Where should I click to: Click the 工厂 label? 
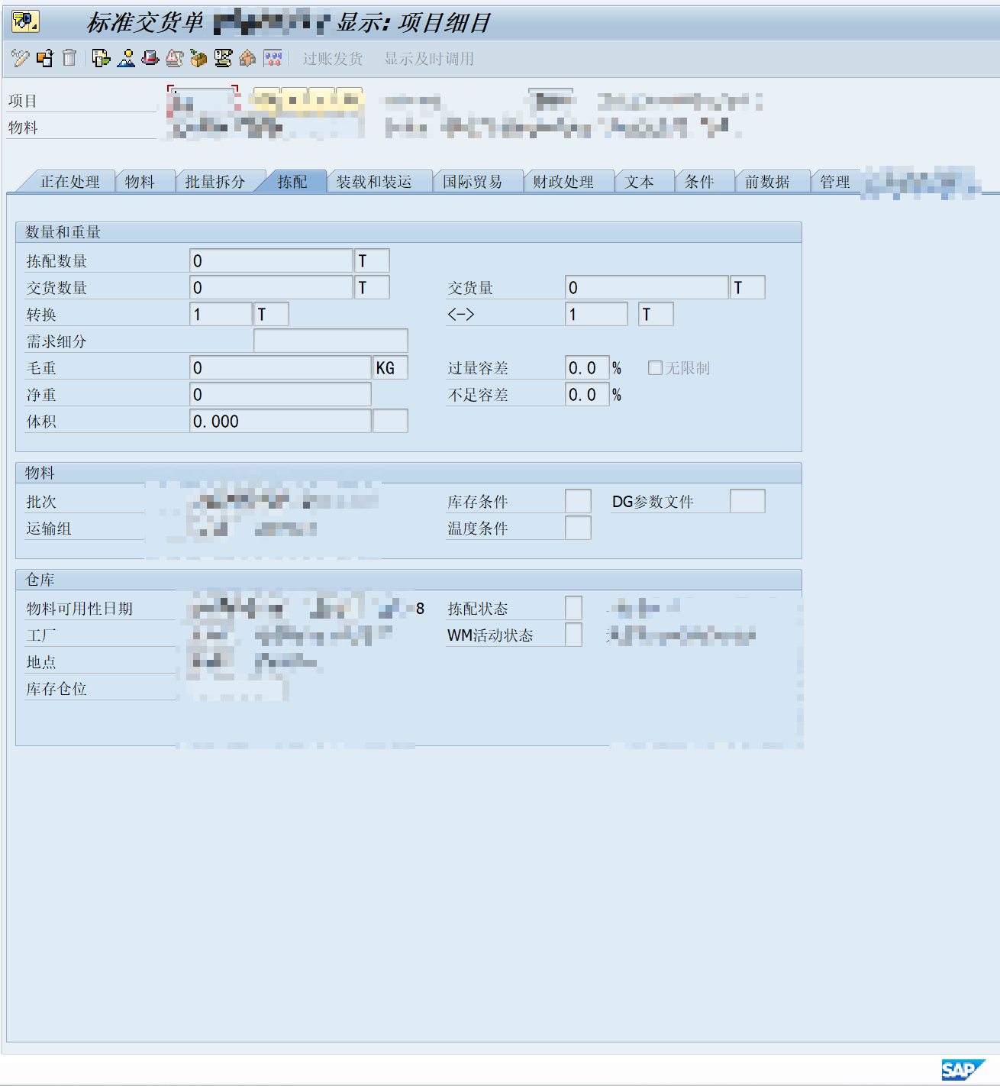click(41, 635)
